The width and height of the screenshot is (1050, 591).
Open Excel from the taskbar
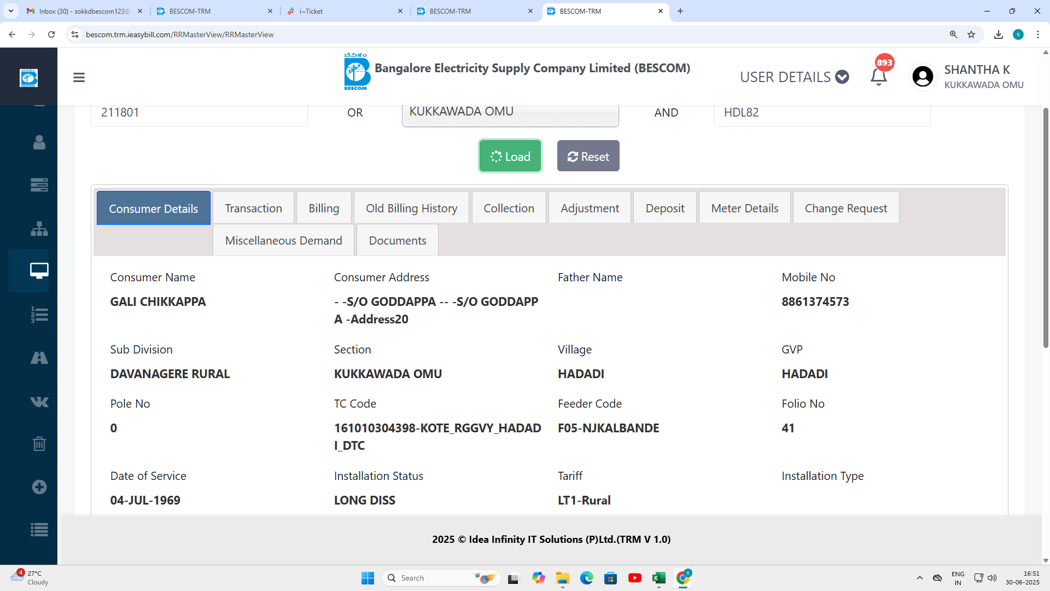[x=658, y=578]
